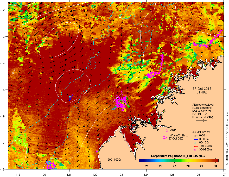Click the latitude axis label '-18'
The image size is (229, 177).
point(3,169)
